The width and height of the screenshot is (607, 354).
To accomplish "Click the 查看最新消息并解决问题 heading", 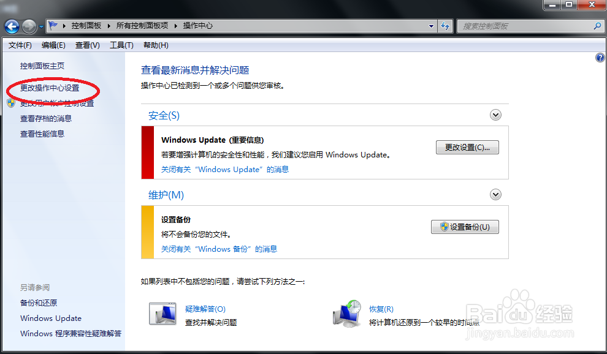I will [x=195, y=70].
